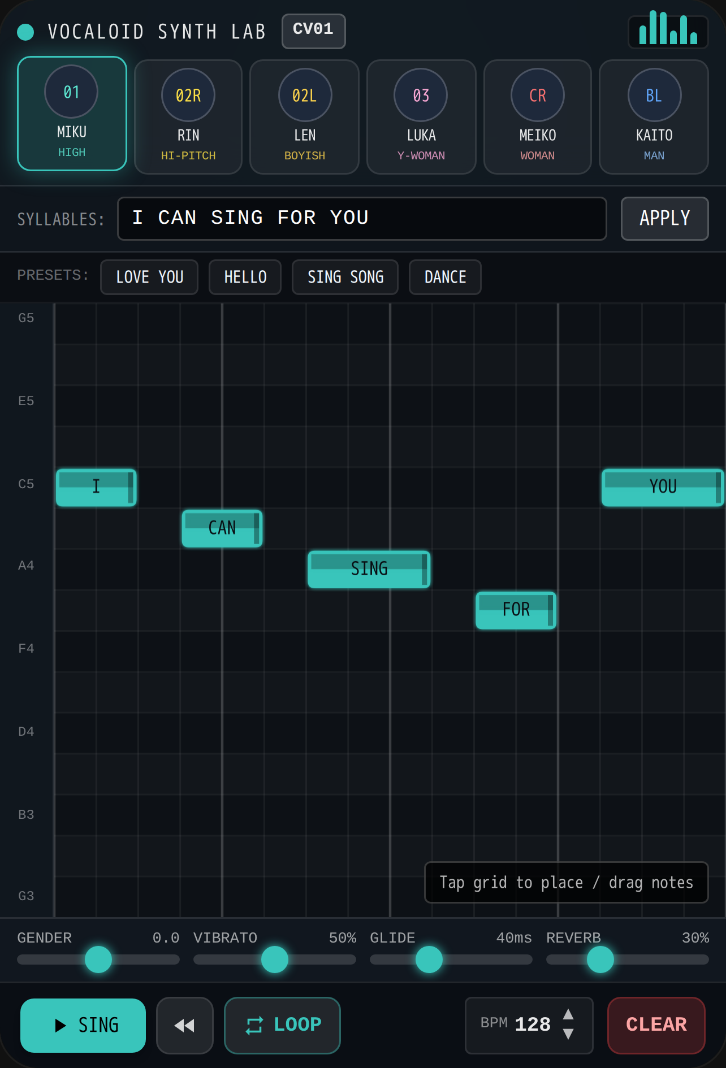The width and height of the screenshot is (726, 1068).
Task: Select the 'SING' note block
Action: (x=369, y=569)
